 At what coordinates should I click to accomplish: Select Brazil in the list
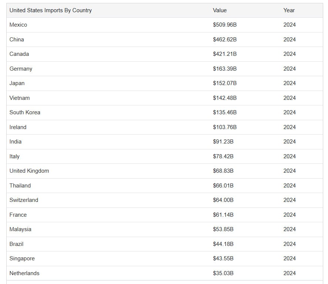tap(16, 244)
